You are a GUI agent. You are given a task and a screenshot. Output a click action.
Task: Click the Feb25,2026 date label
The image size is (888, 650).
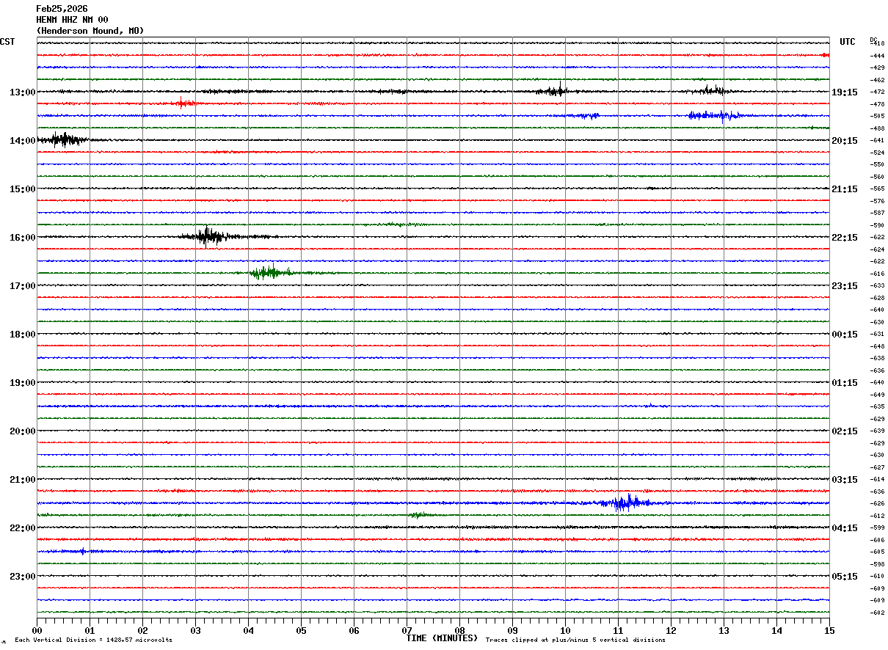point(62,9)
